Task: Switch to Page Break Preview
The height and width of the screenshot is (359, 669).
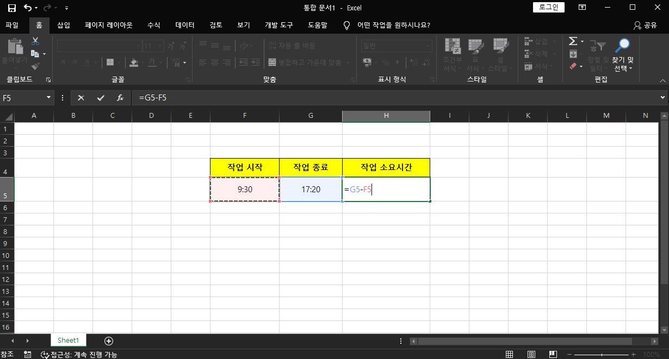Action: pos(553,355)
